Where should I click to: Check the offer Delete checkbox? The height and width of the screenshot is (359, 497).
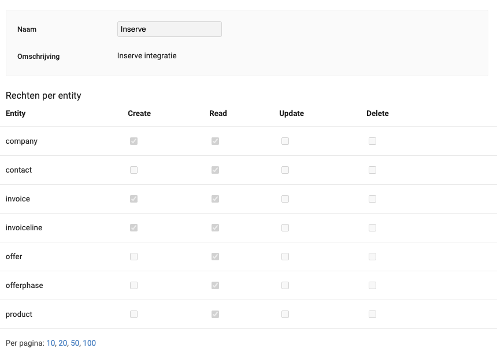tap(373, 256)
